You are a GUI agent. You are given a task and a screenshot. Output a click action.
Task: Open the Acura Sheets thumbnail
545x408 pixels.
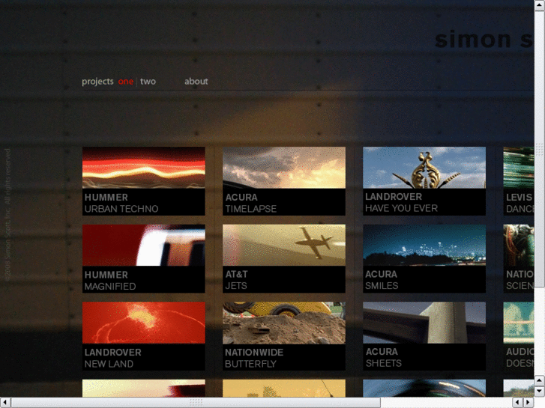click(x=424, y=323)
